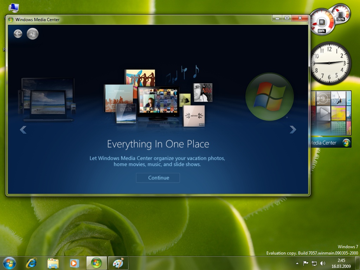Click the network tray icon
The width and height of the screenshot is (360, 270).
coord(314,263)
